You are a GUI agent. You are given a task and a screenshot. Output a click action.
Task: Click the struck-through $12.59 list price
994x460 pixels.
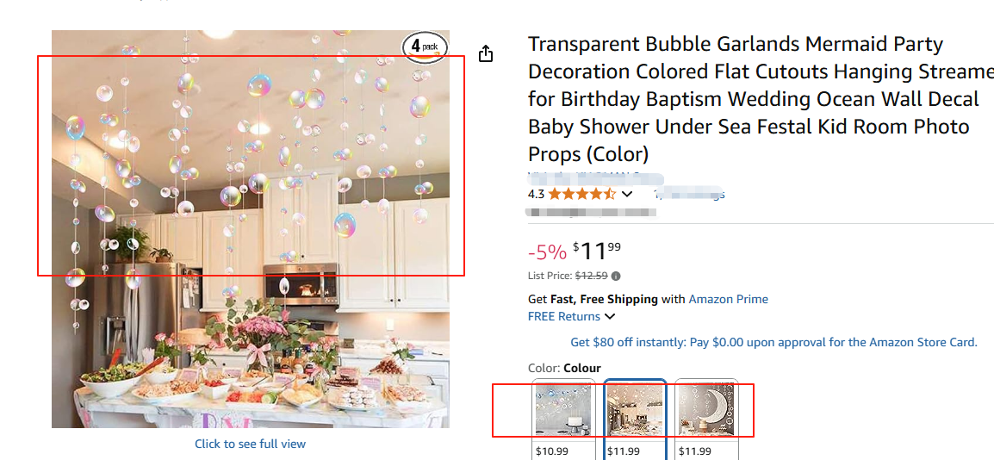tap(591, 277)
